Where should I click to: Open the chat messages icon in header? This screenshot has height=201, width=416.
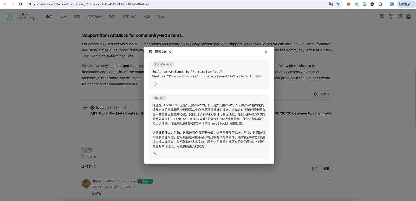[382, 16]
